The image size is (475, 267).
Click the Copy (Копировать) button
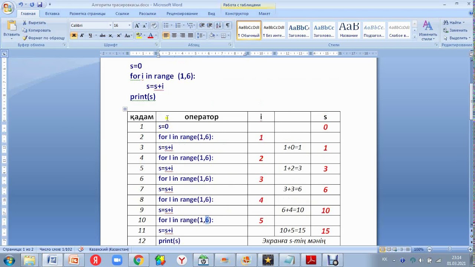[36, 30]
